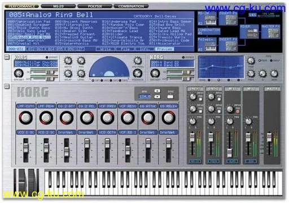Click the Trim knob in EQ section

(251, 61)
